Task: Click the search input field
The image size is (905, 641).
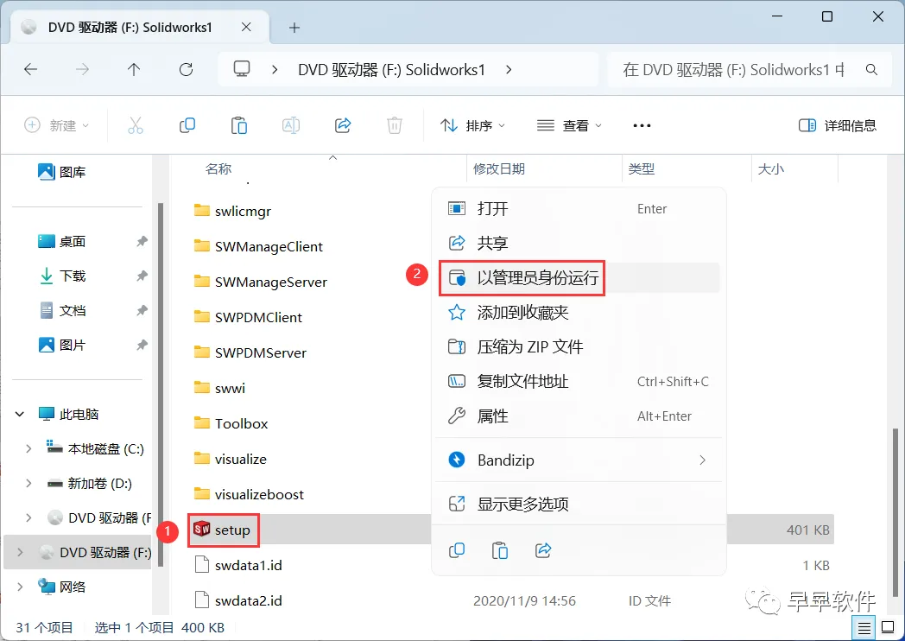Action: click(x=733, y=70)
